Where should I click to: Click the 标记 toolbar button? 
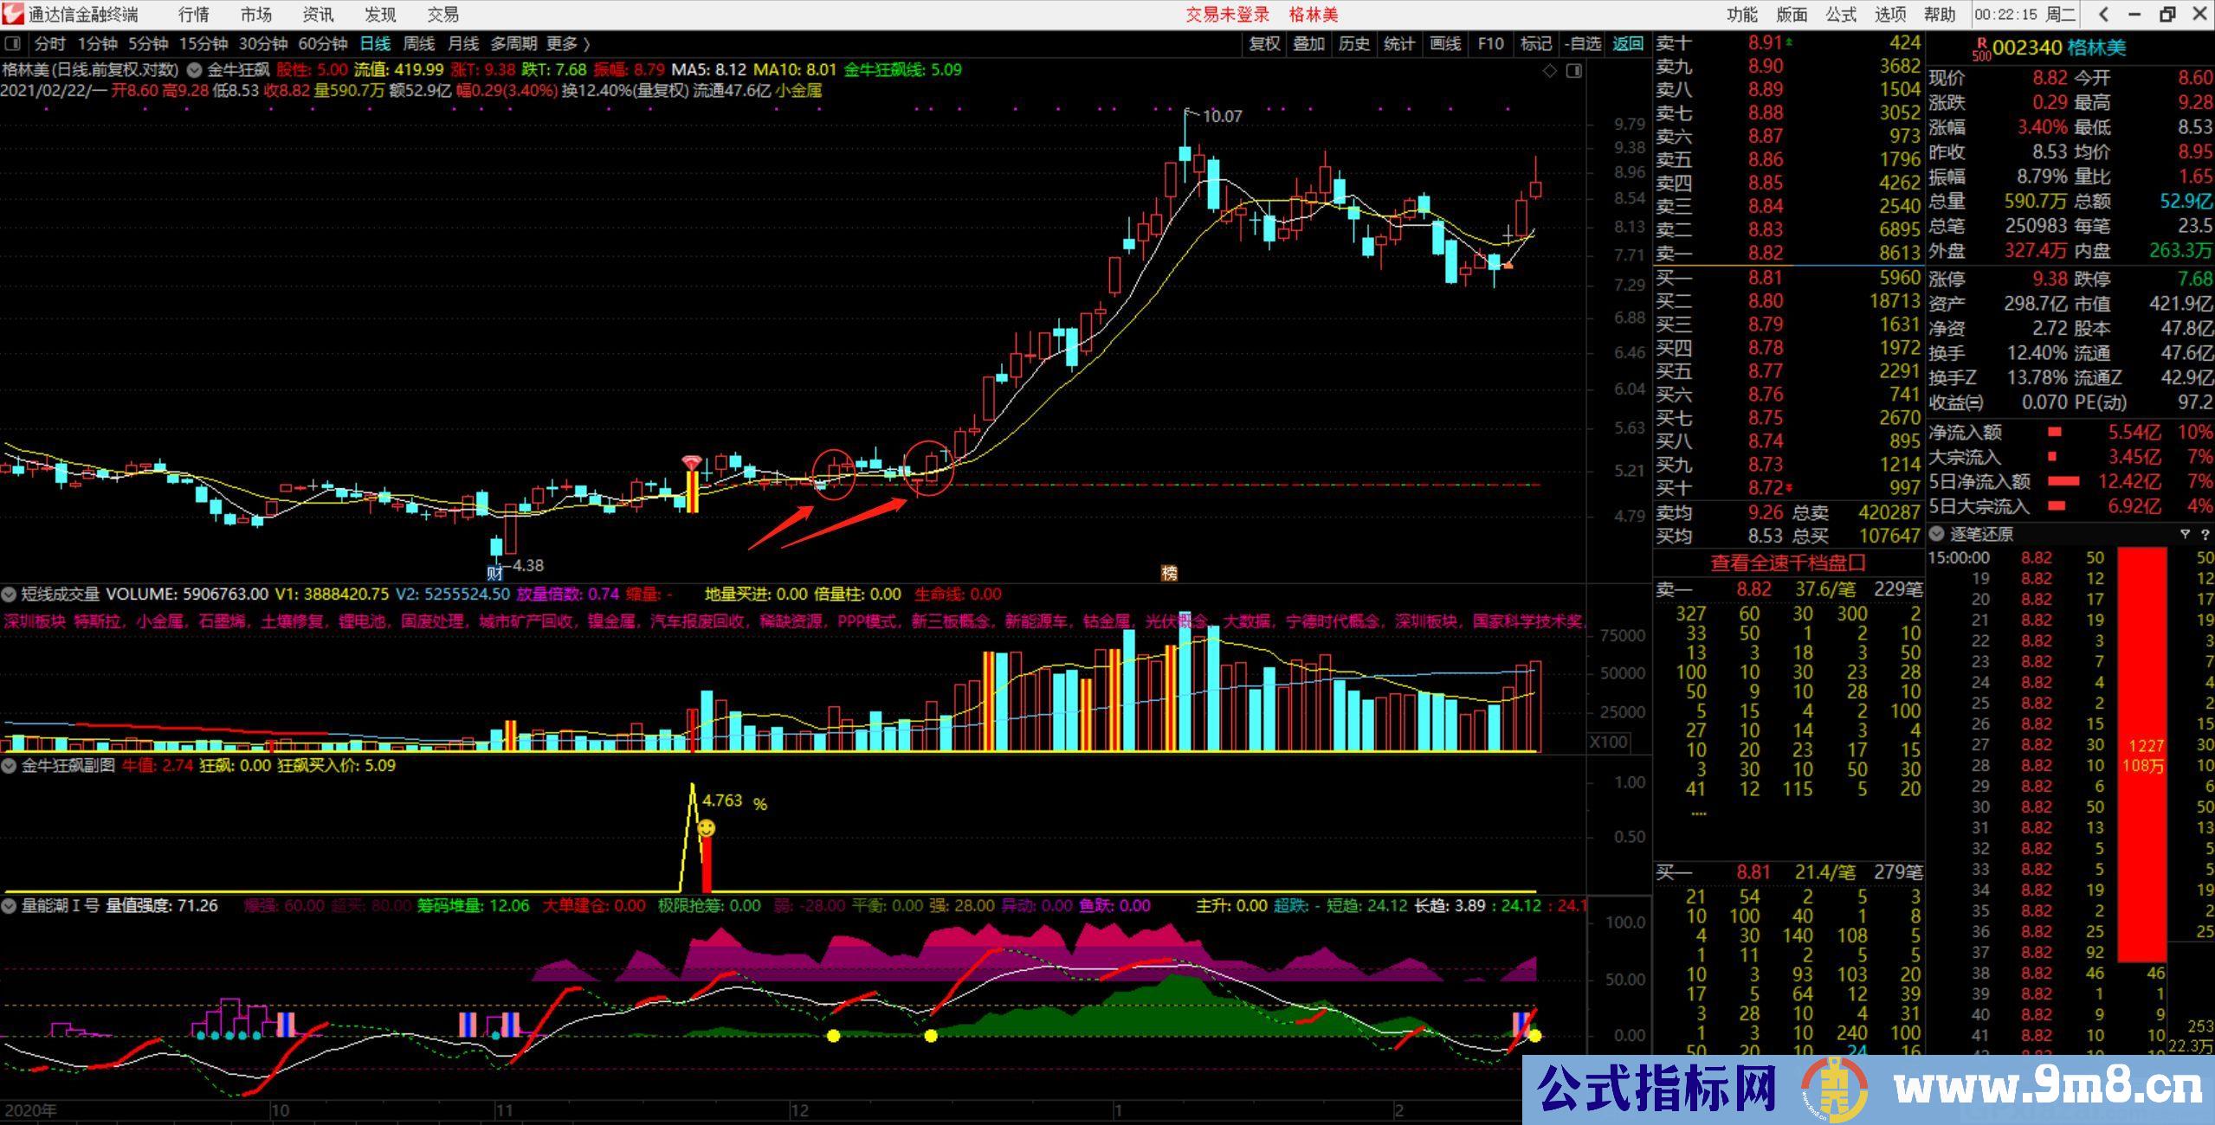(1536, 43)
